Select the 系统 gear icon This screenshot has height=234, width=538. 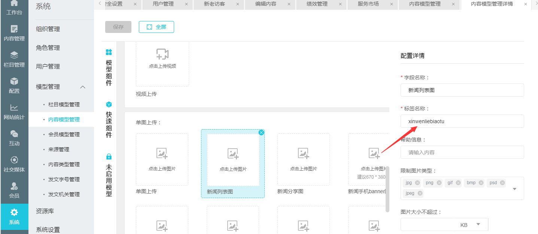(14, 213)
